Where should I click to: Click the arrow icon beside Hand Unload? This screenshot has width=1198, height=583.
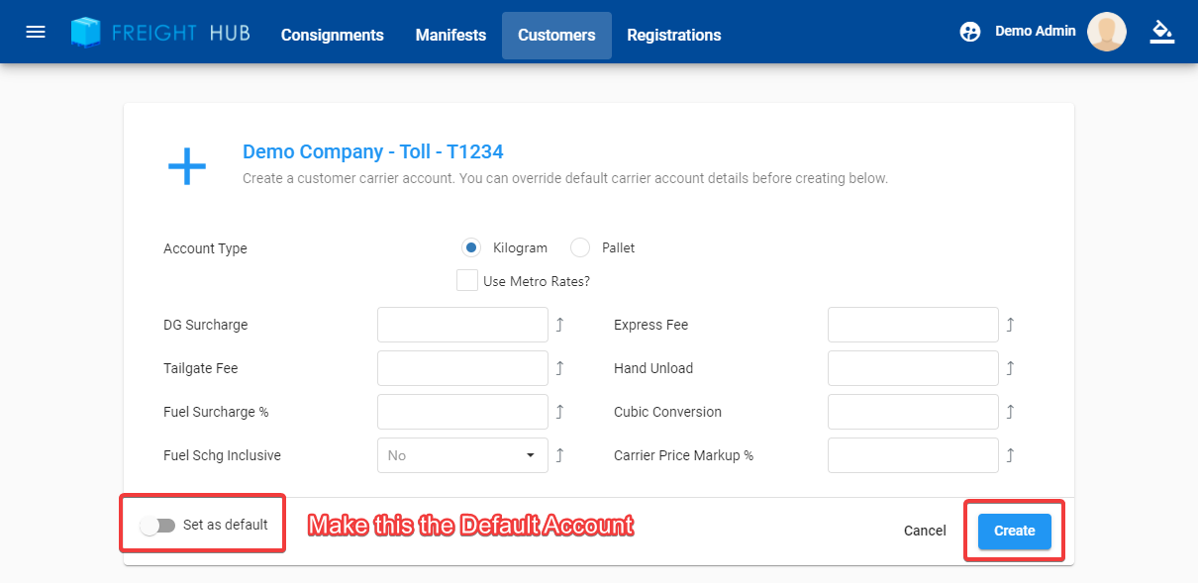[x=1010, y=368]
